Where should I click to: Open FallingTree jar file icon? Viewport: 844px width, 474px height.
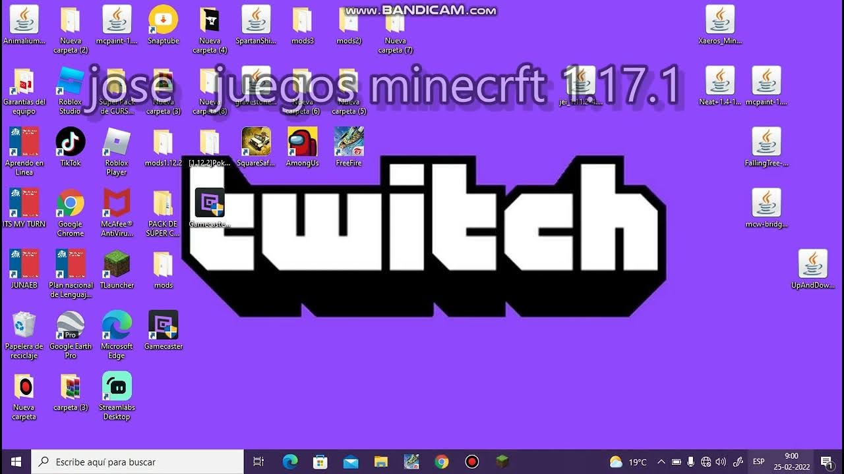click(766, 142)
